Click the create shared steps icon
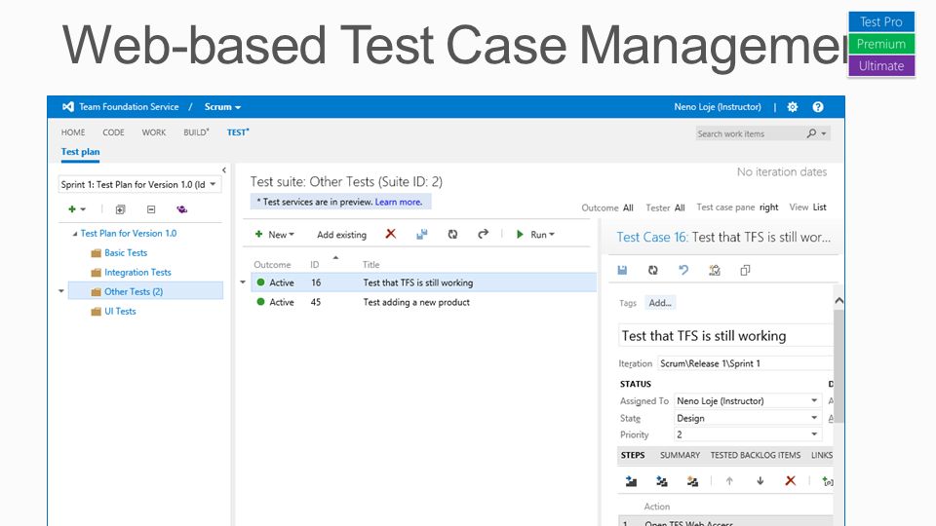This screenshot has height=526, width=936. tap(692, 480)
